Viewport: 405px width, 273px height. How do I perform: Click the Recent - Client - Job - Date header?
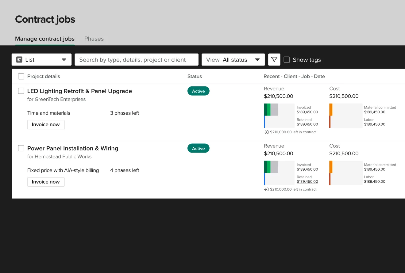[x=294, y=76]
